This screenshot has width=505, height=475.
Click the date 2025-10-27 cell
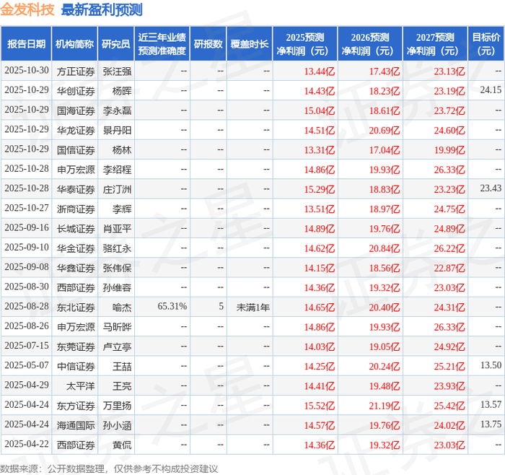click(27, 208)
